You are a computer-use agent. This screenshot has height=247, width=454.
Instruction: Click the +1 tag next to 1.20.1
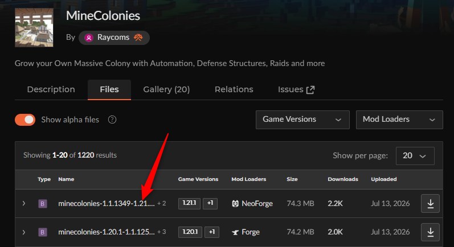point(212,232)
